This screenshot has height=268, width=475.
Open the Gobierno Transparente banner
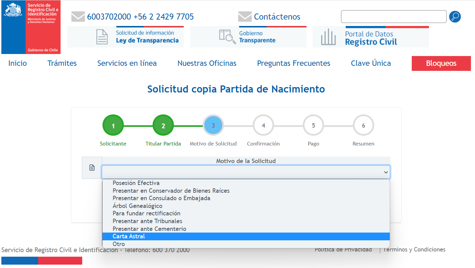click(248, 37)
